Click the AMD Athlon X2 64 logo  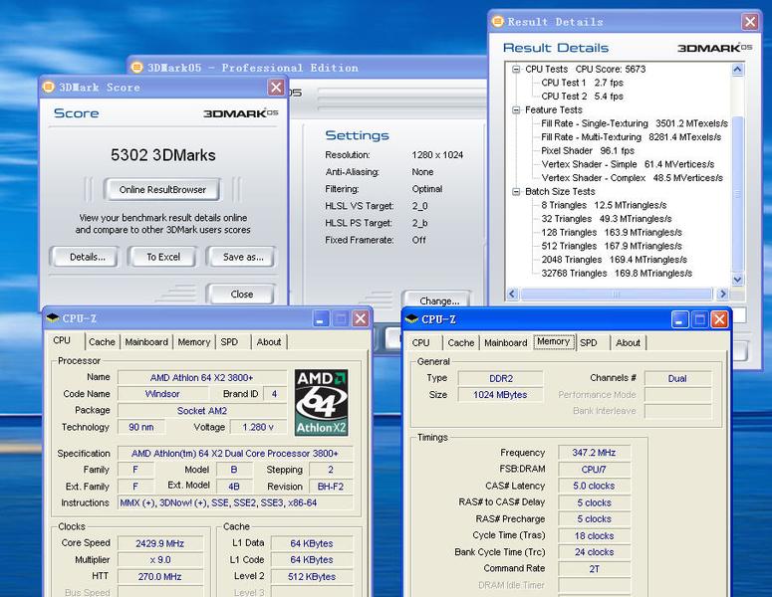coord(321,402)
